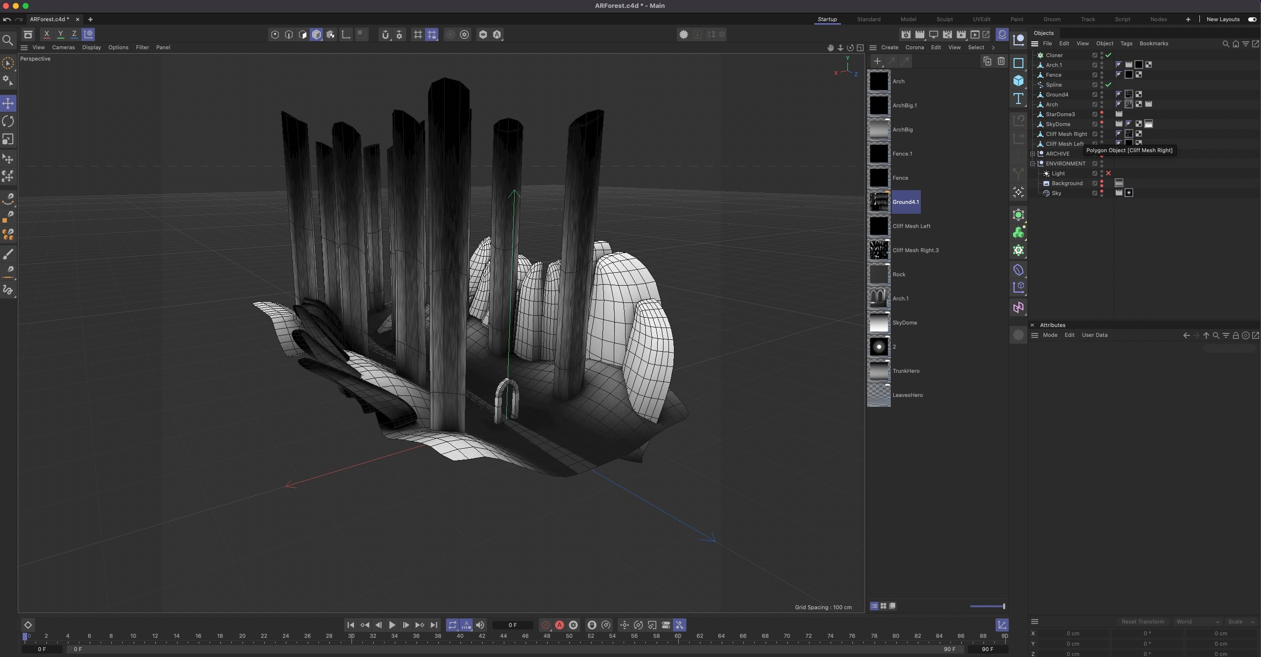Click the new material plus icon
The height and width of the screenshot is (657, 1261).
coord(877,61)
